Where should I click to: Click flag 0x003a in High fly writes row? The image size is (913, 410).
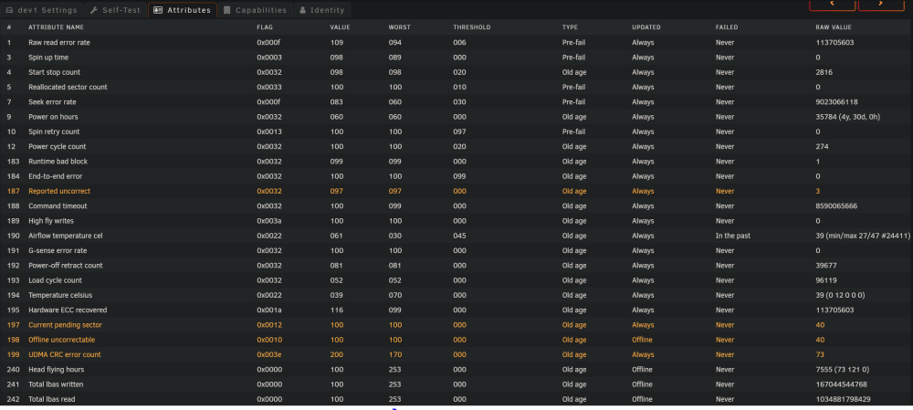(x=269, y=221)
